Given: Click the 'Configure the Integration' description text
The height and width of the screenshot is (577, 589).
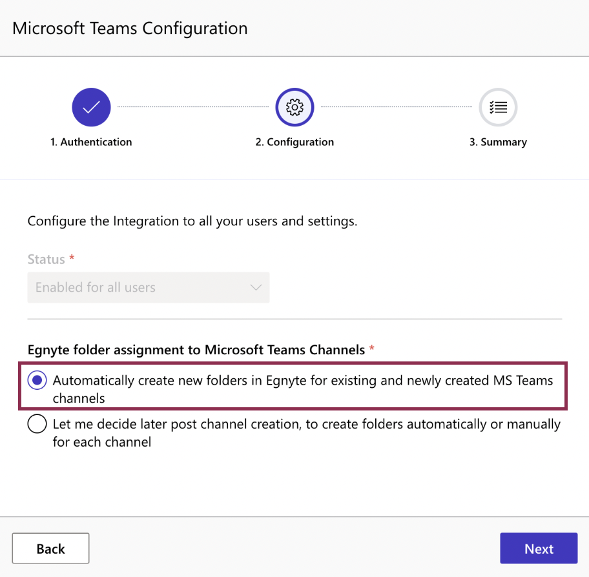Looking at the screenshot, I should (192, 221).
